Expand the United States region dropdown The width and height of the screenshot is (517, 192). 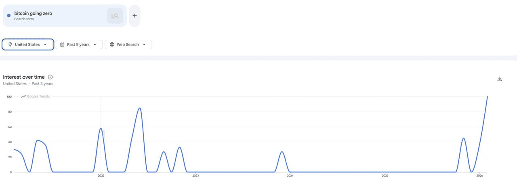coord(45,45)
